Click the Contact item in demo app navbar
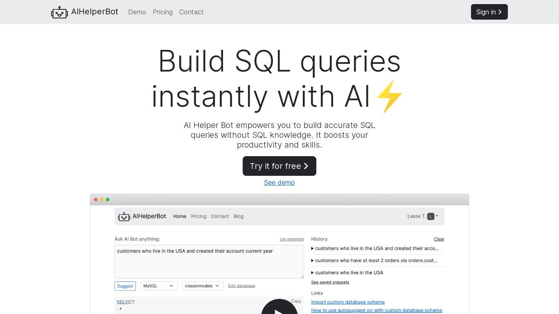This screenshot has height=314, width=559. pos(220,216)
